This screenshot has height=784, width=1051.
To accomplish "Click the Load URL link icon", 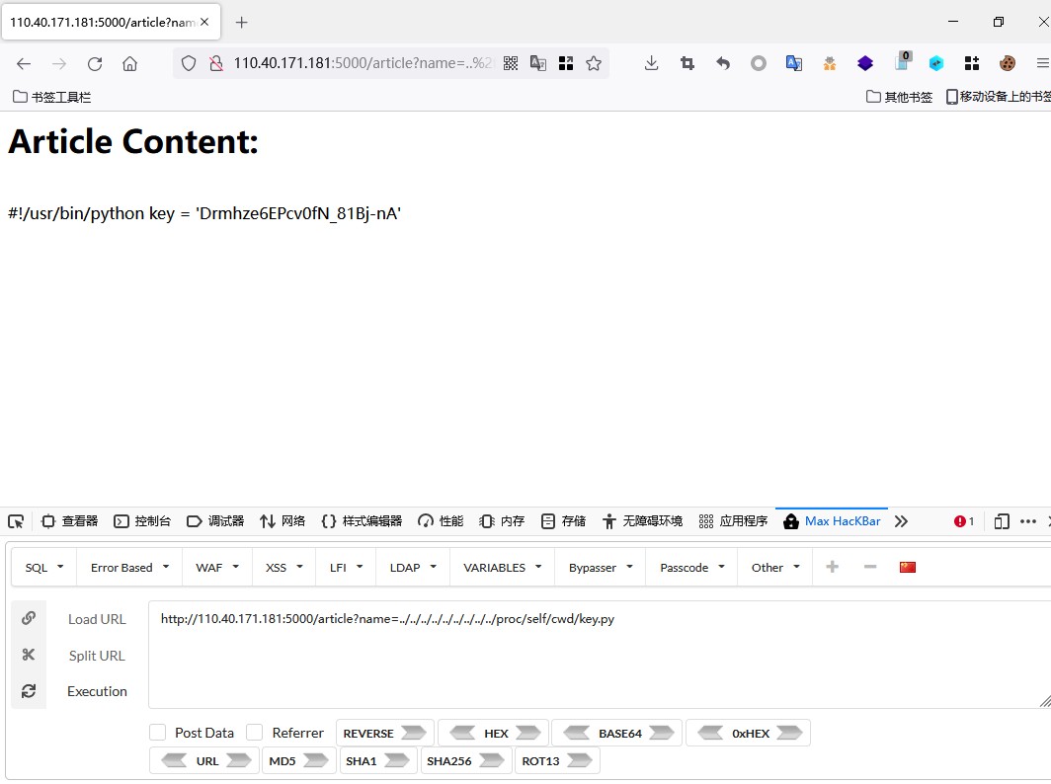I will click(28, 618).
